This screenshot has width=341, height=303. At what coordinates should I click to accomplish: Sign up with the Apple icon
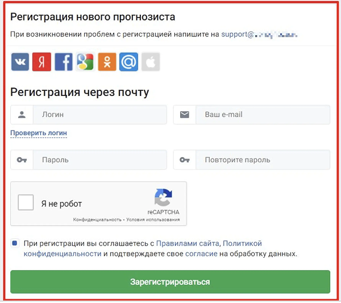pyautogui.click(x=151, y=62)
